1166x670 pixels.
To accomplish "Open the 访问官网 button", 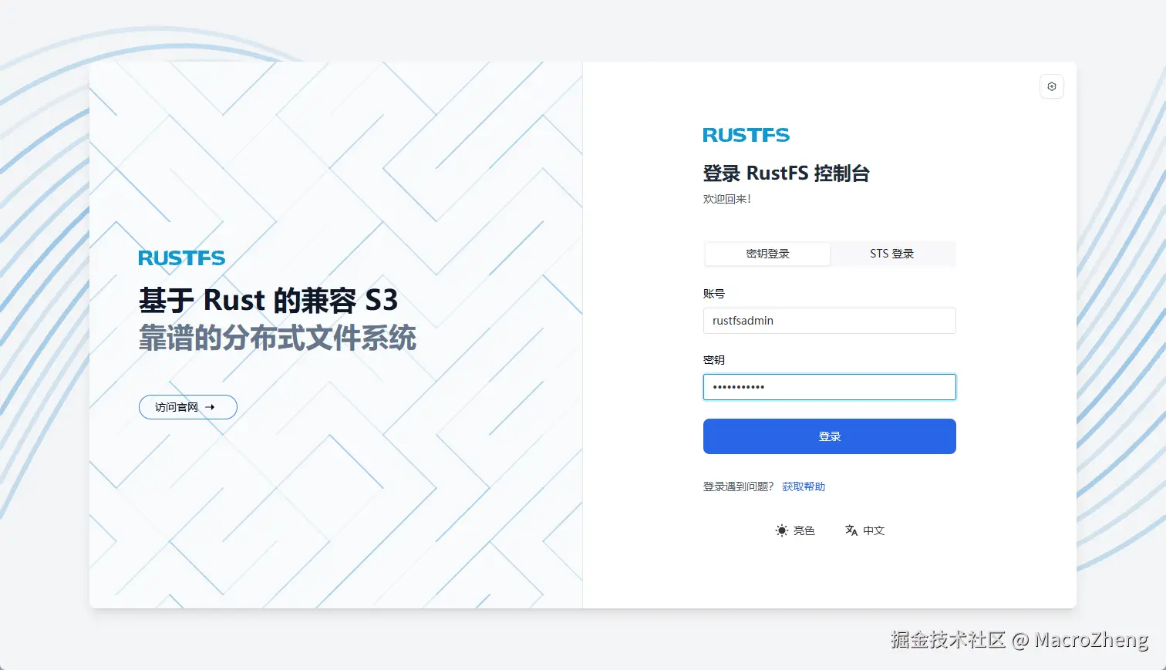I will (x=188, y=407).
